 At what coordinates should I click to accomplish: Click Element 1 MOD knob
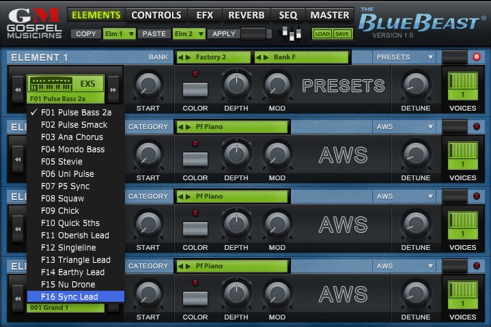(277, 85)
